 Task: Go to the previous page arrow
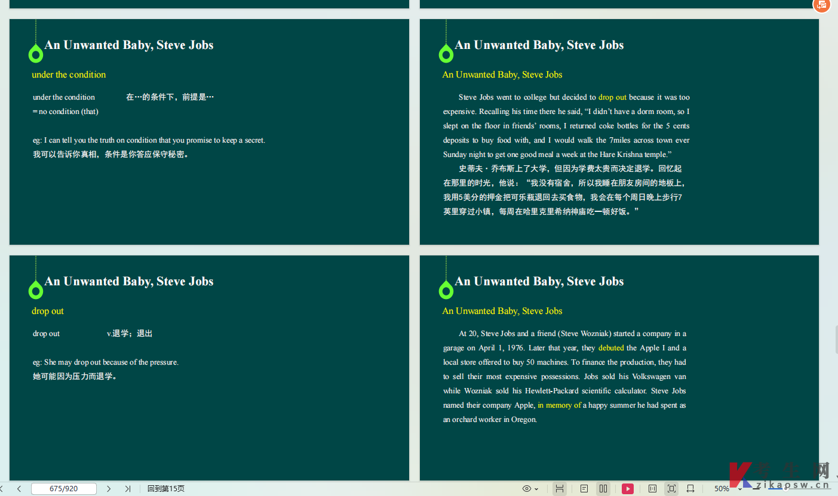point(19,489)
